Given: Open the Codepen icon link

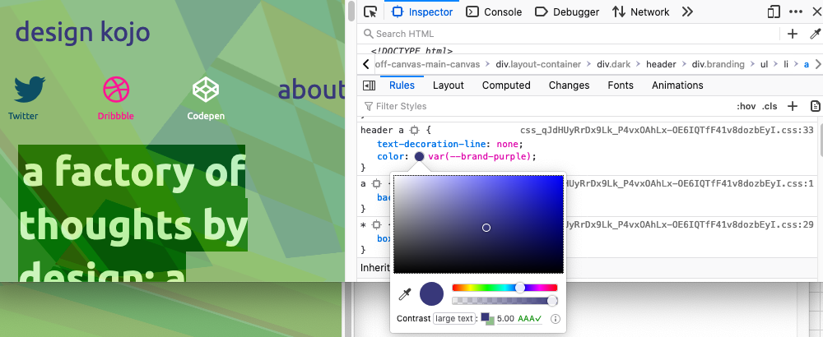Looking at the screenshot, I should point(206,89).
